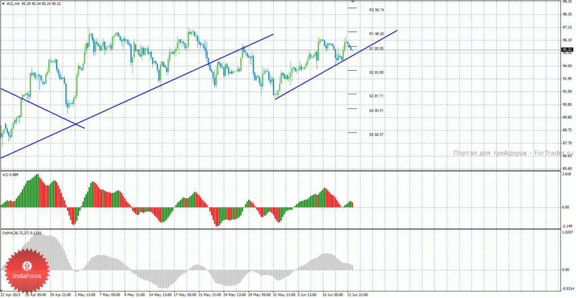Click the 12 Jun 21:00 time label
Screen dimensions: 576x298
(x=358, y=295)
